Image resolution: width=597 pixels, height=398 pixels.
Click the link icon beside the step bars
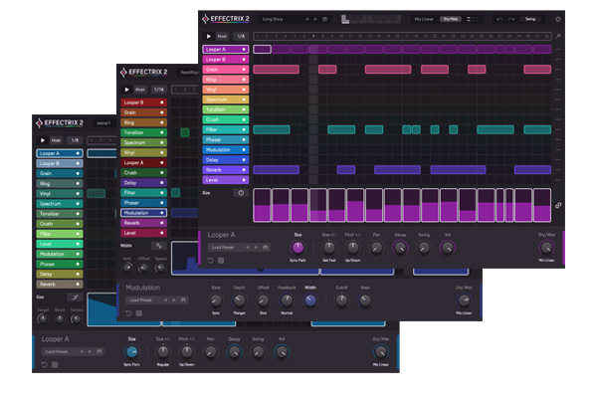(558, 205)
